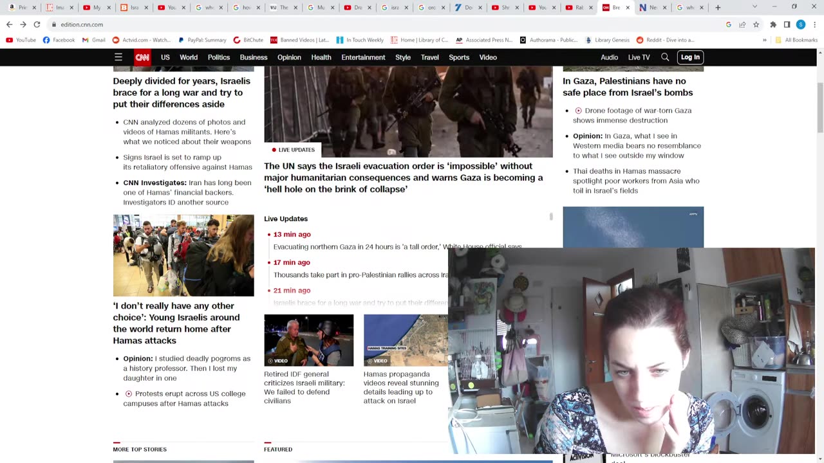Screen dimensions: 824x463
Task: Open the browser side panel
Action: [x=787, y=24]
